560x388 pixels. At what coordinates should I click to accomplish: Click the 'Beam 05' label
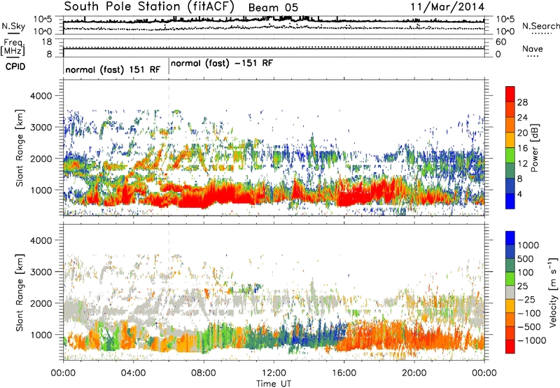tap(273, 8)
